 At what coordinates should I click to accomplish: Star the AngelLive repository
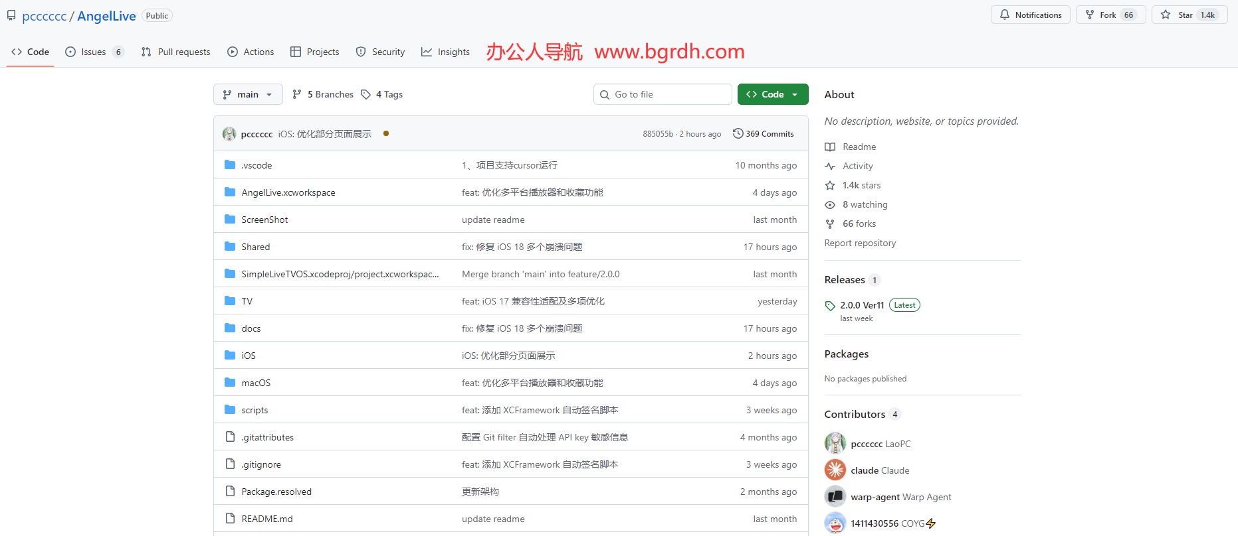tap(1189, 15)
